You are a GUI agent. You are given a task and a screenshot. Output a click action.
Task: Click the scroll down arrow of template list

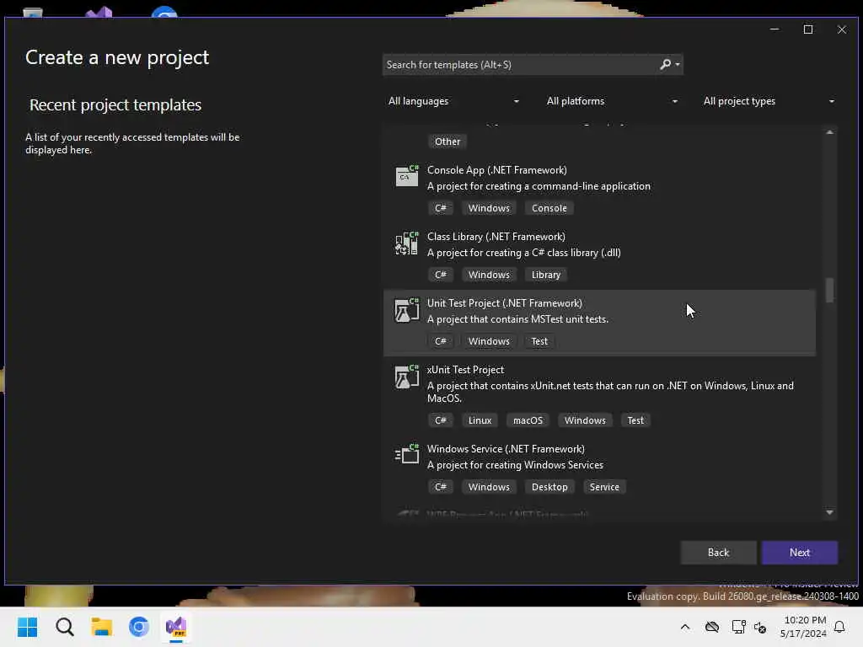pos(829,512)
